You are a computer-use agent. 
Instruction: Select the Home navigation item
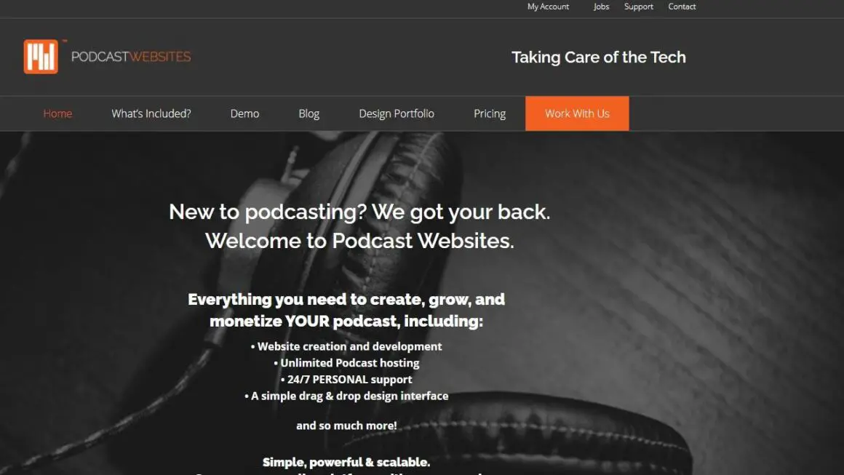click(57, 113)
